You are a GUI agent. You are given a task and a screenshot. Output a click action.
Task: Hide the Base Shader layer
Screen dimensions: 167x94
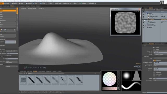[143, 18]
